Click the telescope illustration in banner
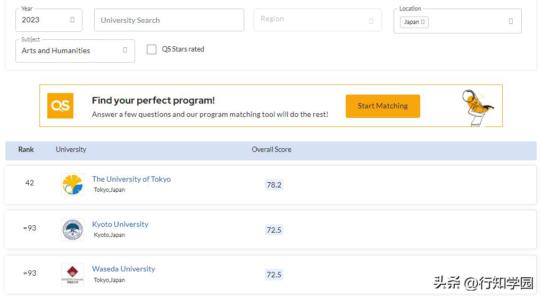Screen dimensions: 542x298 pos(478,107)
